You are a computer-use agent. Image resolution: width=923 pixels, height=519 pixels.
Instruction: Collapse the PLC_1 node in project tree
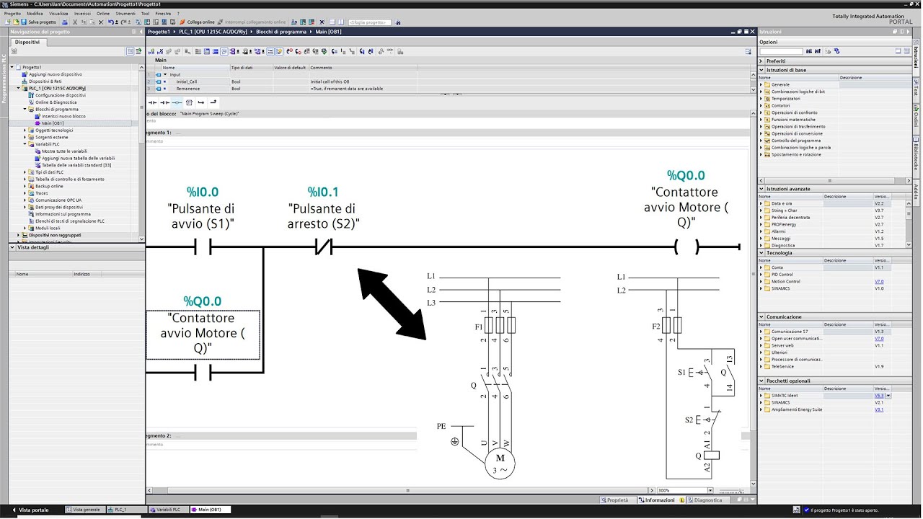point(18,89)
